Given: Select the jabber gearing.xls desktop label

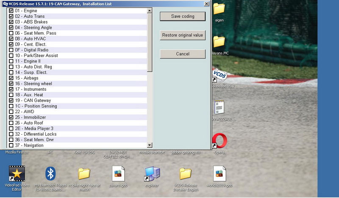Looking at the screenshot, I should pyautogui.click(x=186, y=152).
